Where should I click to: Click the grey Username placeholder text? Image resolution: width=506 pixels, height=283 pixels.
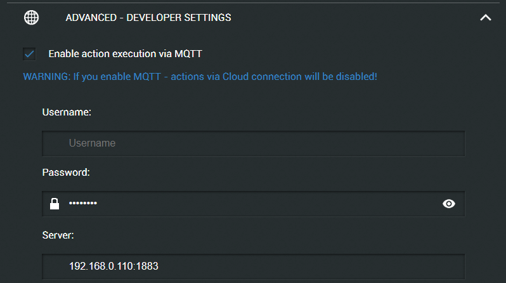pyautogui.click(x=93, y=143)
